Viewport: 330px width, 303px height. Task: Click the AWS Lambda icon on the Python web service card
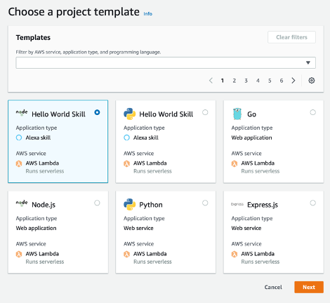click(x=126, y=254)
